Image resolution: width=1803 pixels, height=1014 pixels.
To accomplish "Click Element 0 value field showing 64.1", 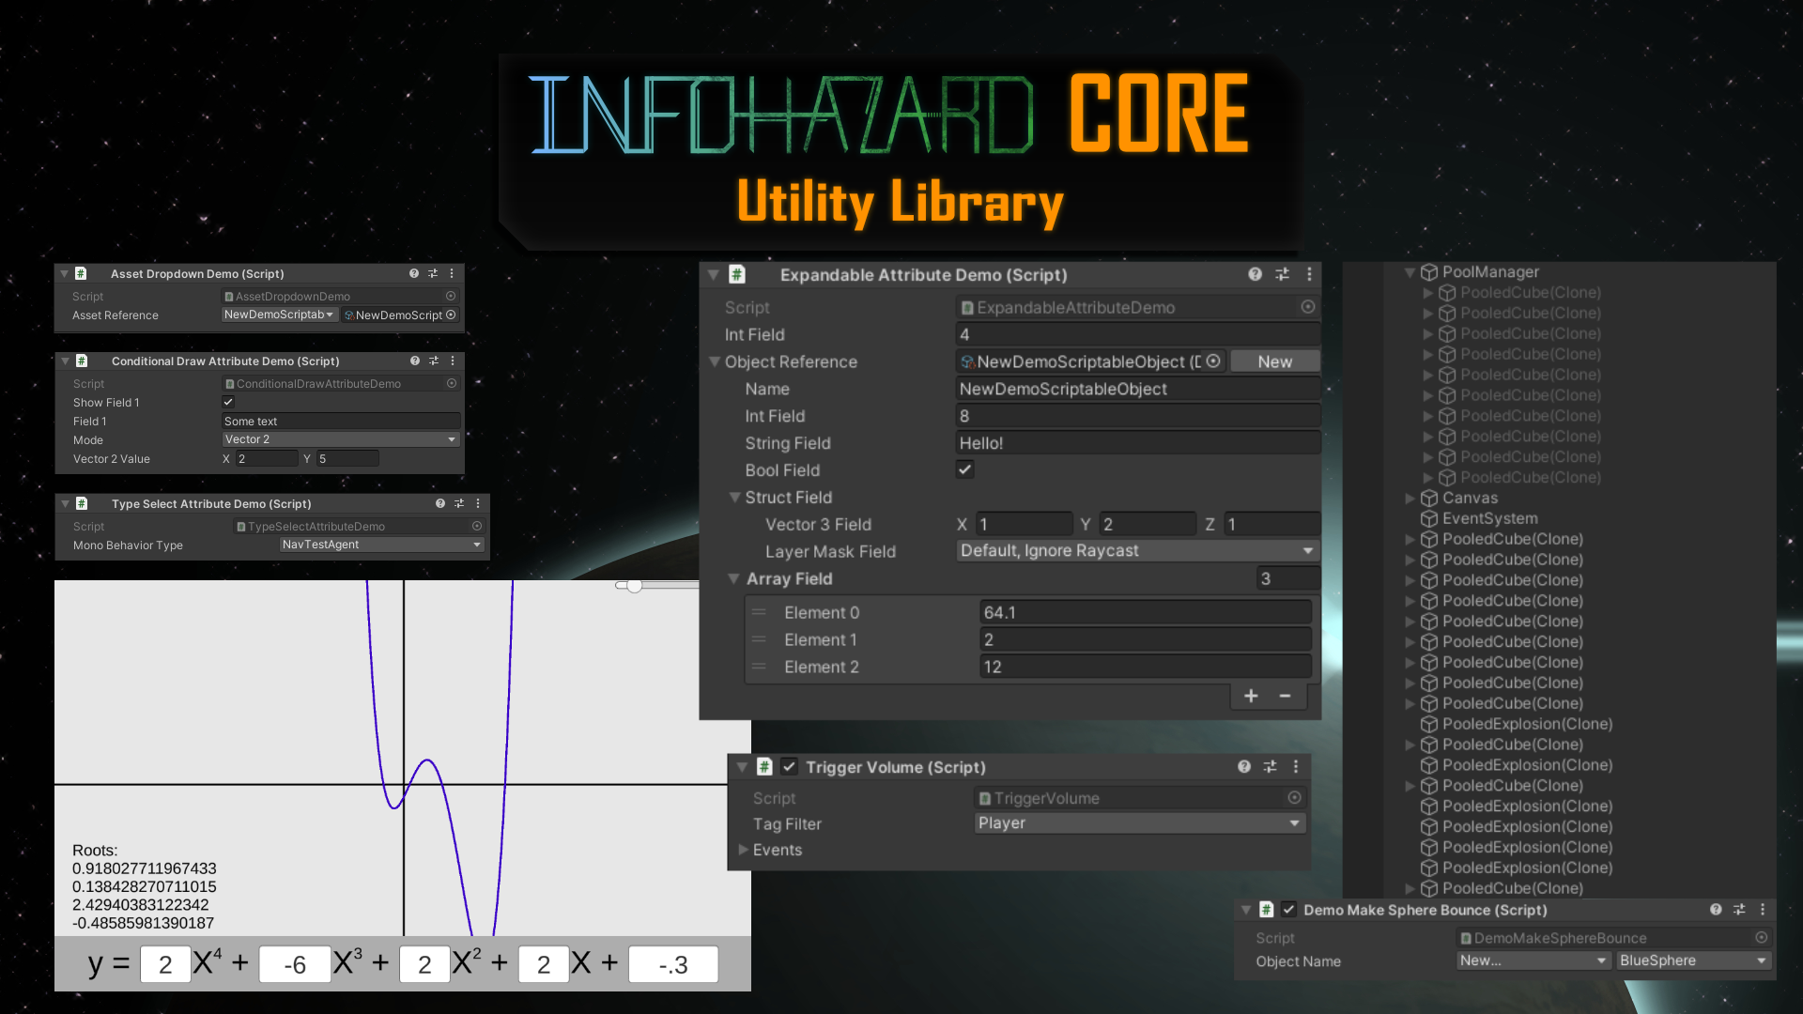I will click(1146, 612).
